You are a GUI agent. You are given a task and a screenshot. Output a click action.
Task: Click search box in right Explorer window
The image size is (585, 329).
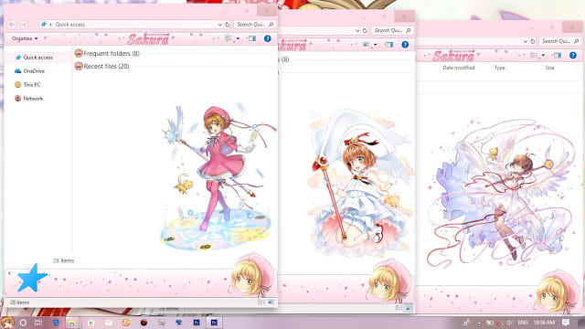point(560,41)
